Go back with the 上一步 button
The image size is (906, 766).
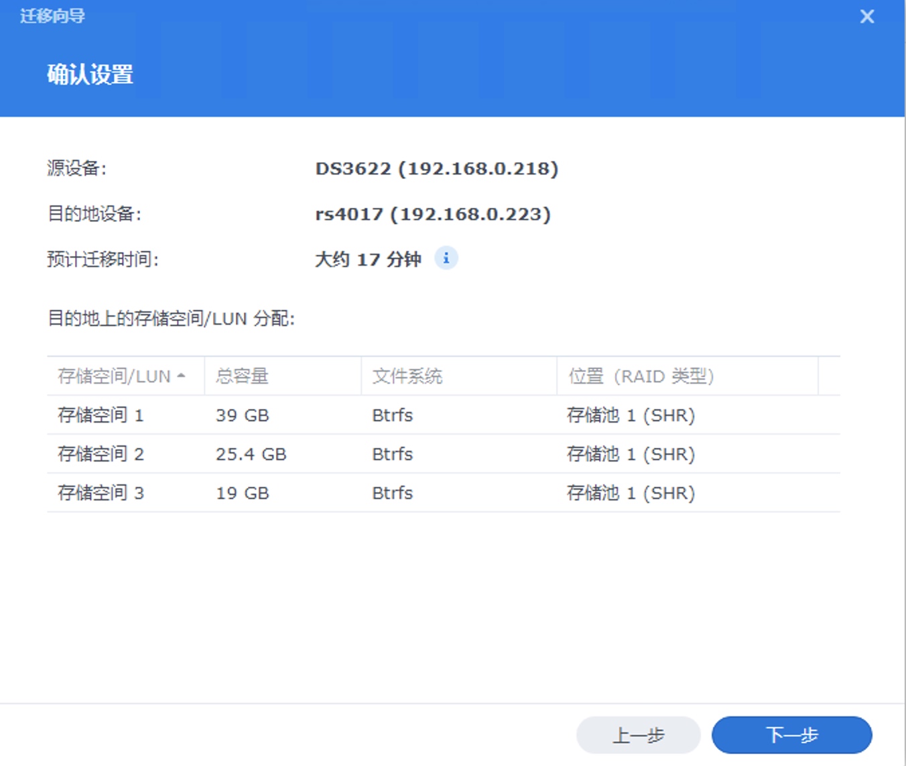639,735
